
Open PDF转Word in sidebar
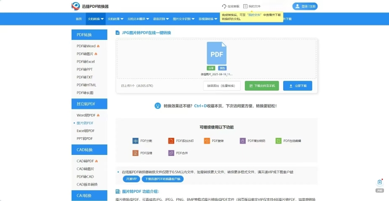(86, 46)
